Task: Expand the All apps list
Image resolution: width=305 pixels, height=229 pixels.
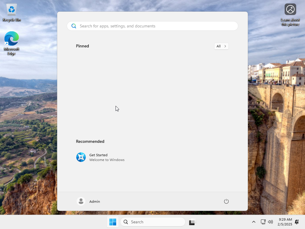Action: [221, 46]
